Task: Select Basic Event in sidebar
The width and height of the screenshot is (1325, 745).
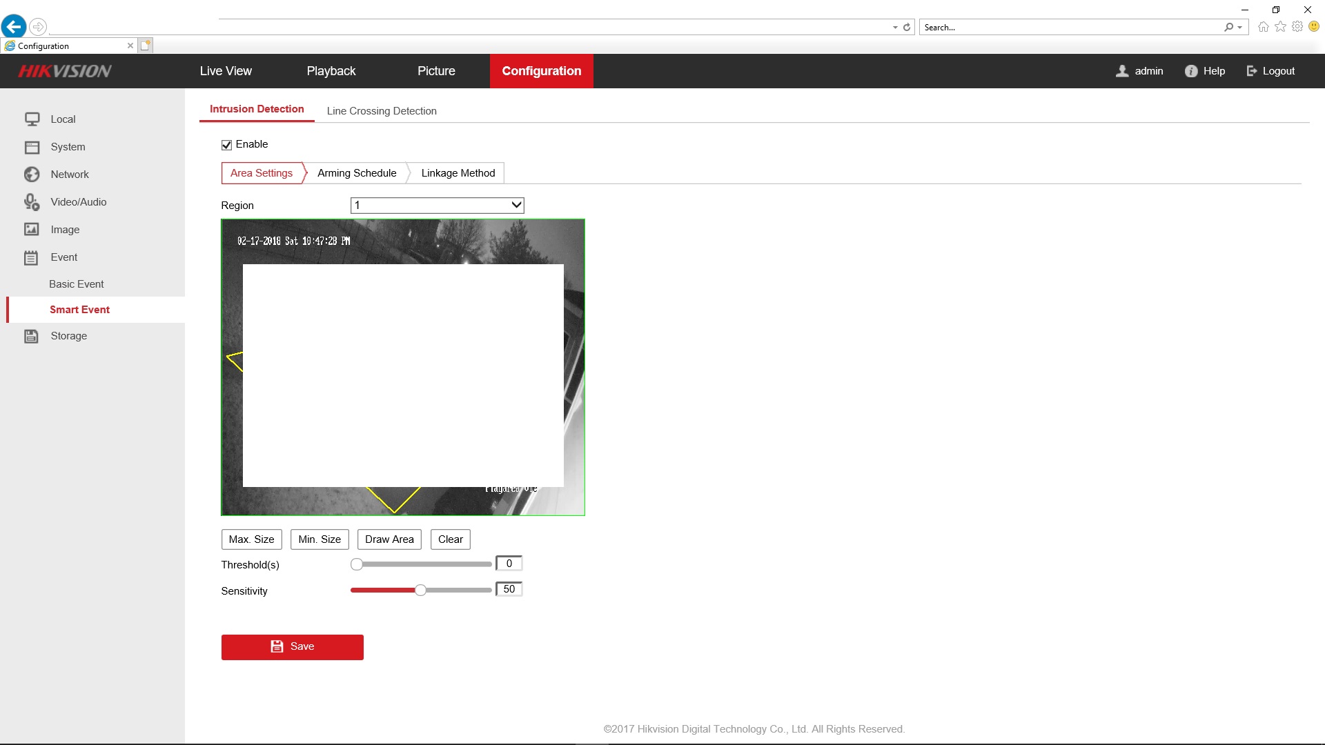Action: (x=77, y=284)
